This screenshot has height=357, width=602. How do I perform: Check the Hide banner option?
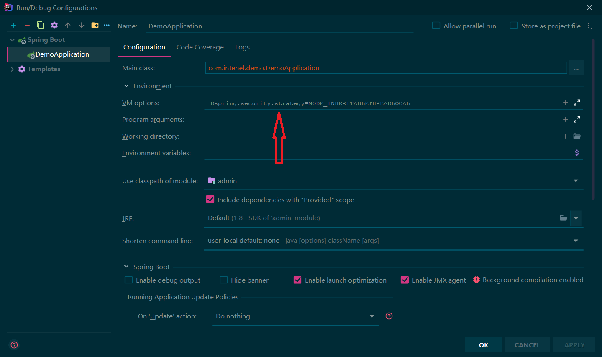(x=224, y=280)
